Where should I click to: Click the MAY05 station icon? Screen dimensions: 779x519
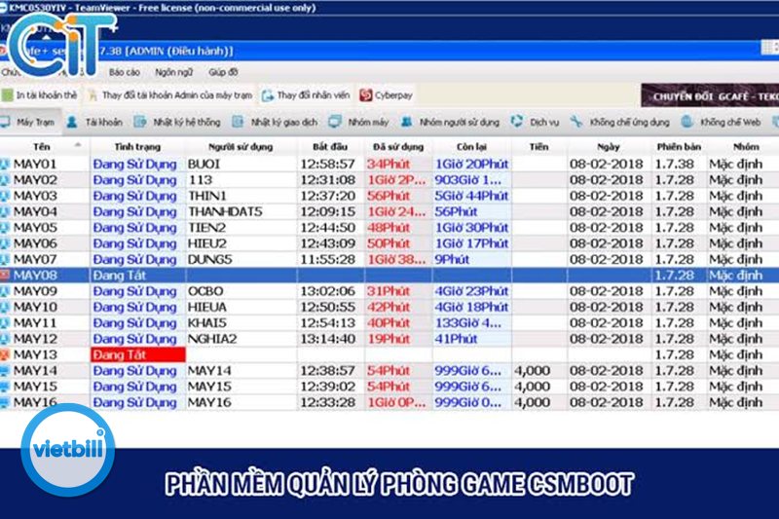(x=5, y=228)
